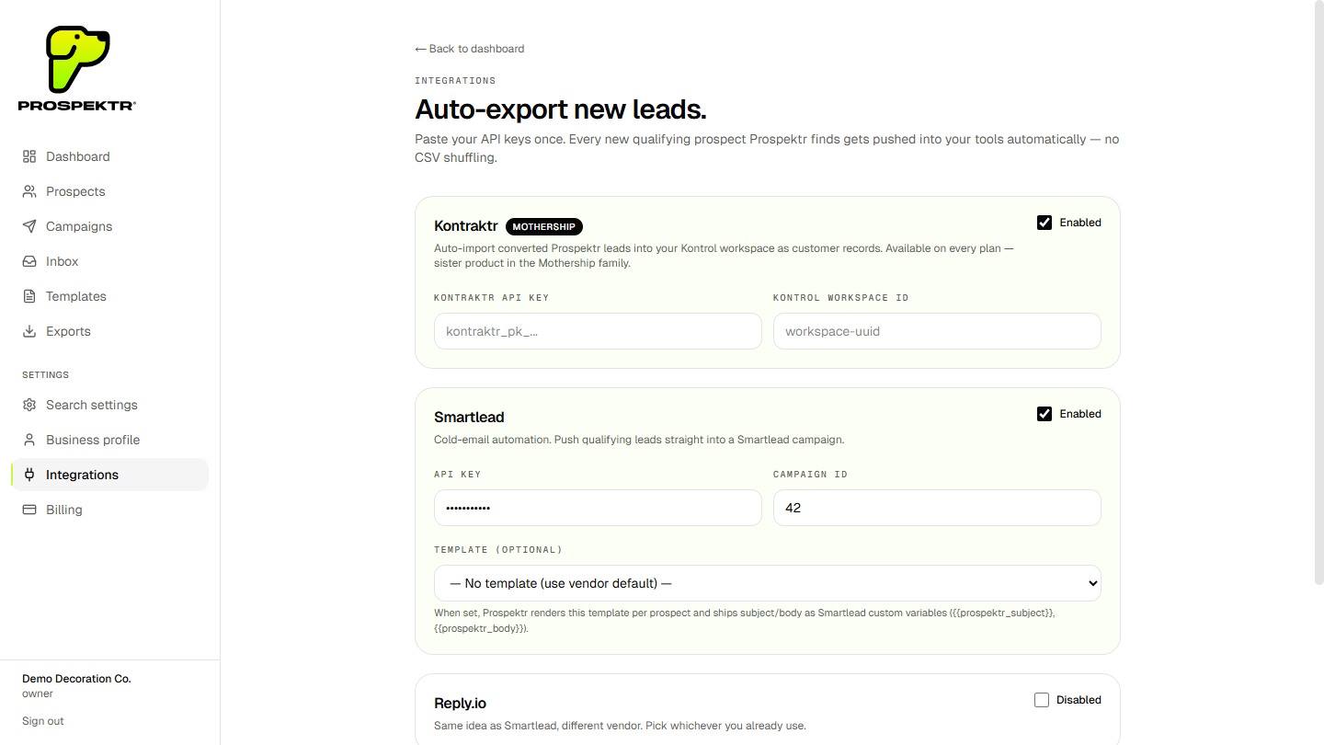Click the Templates document icon
Viewport: 1324px width, 745px height.
pos(29,296)
